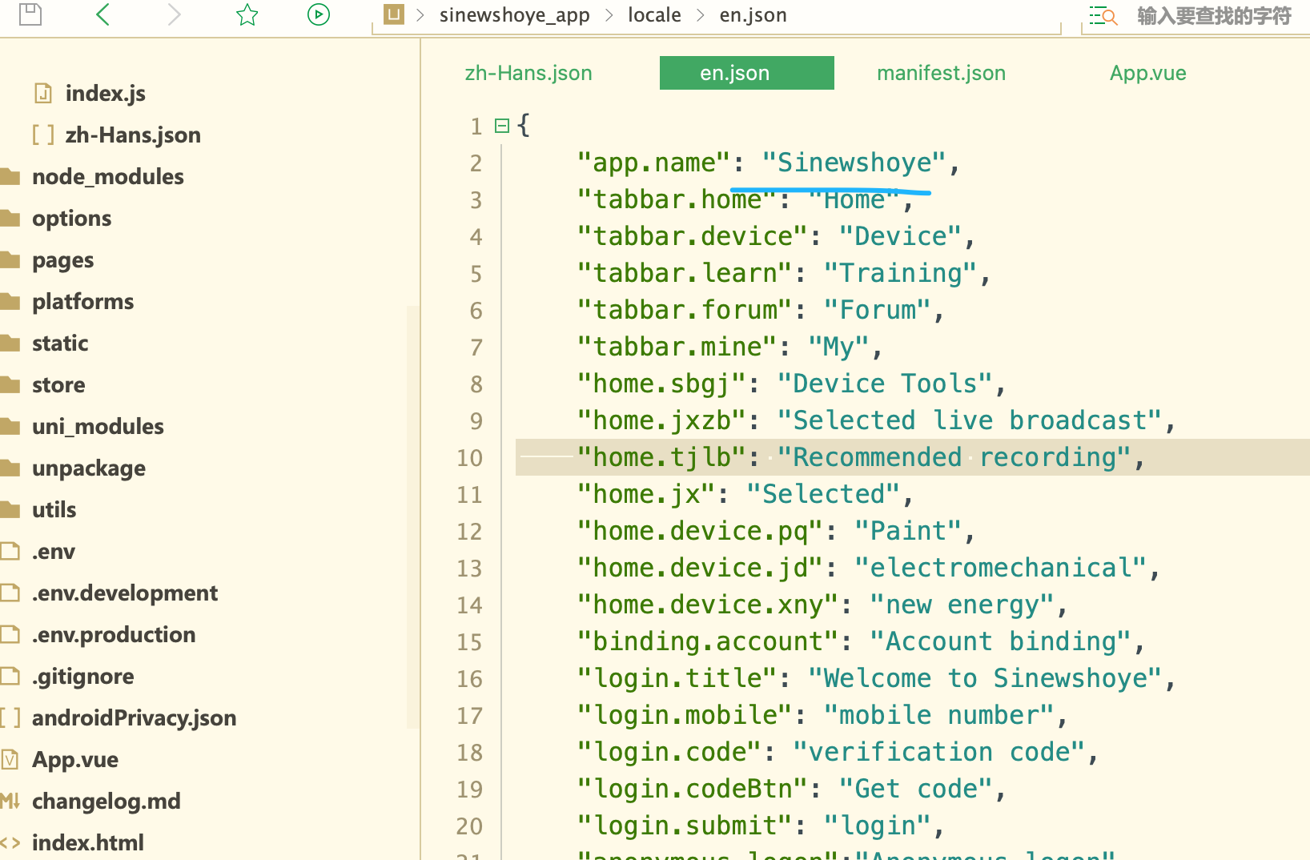The height and width of the screenshot is (860, 1310).
Task: Click the save file icon
Action: tap(30, 14)
